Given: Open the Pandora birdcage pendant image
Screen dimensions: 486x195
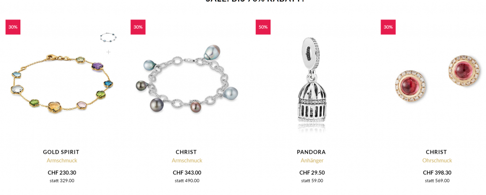Looking at the screenshot, I should point(311,84).
